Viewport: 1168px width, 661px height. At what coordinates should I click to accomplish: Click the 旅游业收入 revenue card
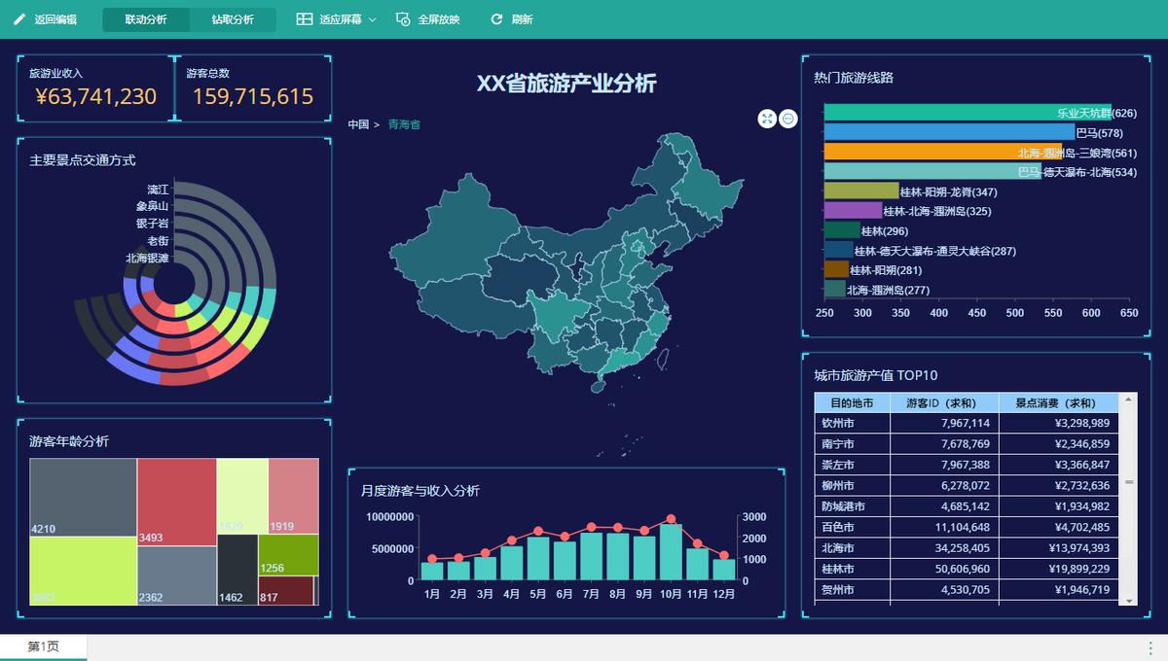(x=93, y=87)
